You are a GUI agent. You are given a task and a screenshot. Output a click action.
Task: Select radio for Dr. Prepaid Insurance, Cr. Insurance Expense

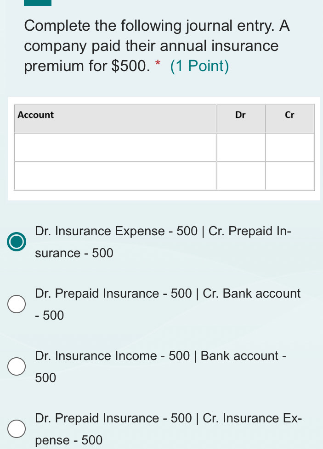click(17, 429)
